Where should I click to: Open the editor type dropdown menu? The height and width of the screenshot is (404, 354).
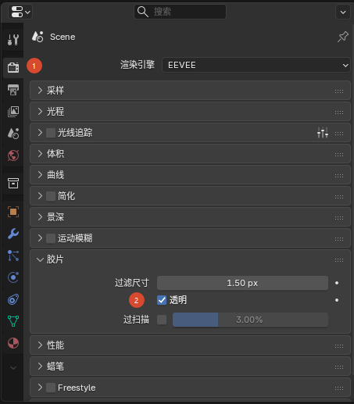pyautogui.click(x=20, y=12)
